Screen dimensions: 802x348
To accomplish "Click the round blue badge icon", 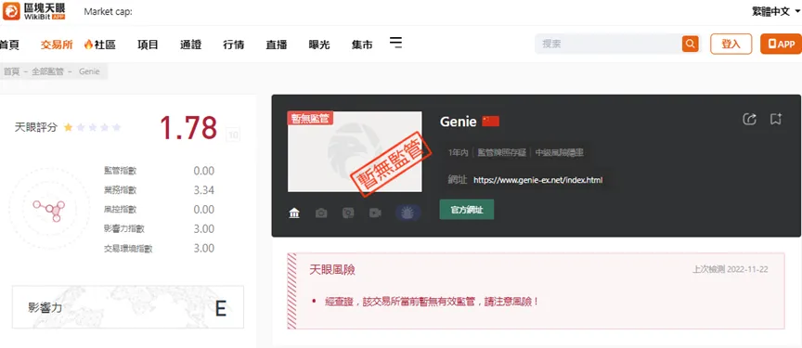I will [407, 213].
